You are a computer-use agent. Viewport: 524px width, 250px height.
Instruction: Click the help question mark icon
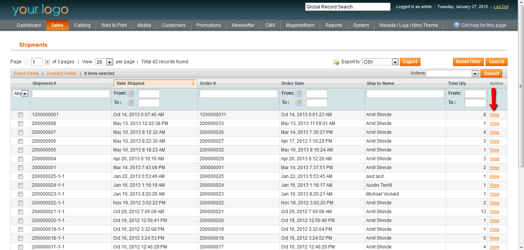click(457, 25)
